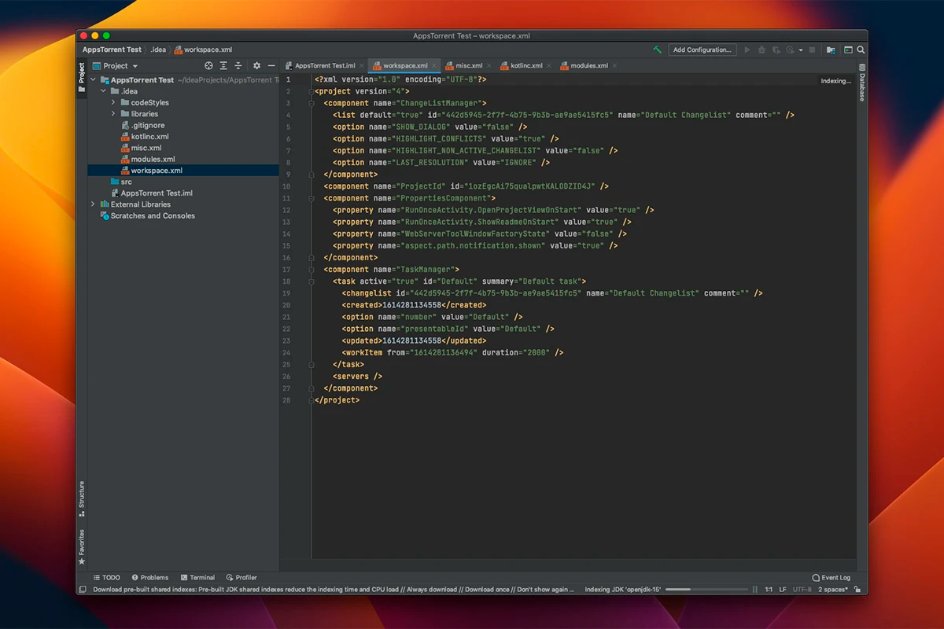This screenshot has height=629, width=944.
Task: Open the Project Structure icon in toolbar
Action: [831, 50]
